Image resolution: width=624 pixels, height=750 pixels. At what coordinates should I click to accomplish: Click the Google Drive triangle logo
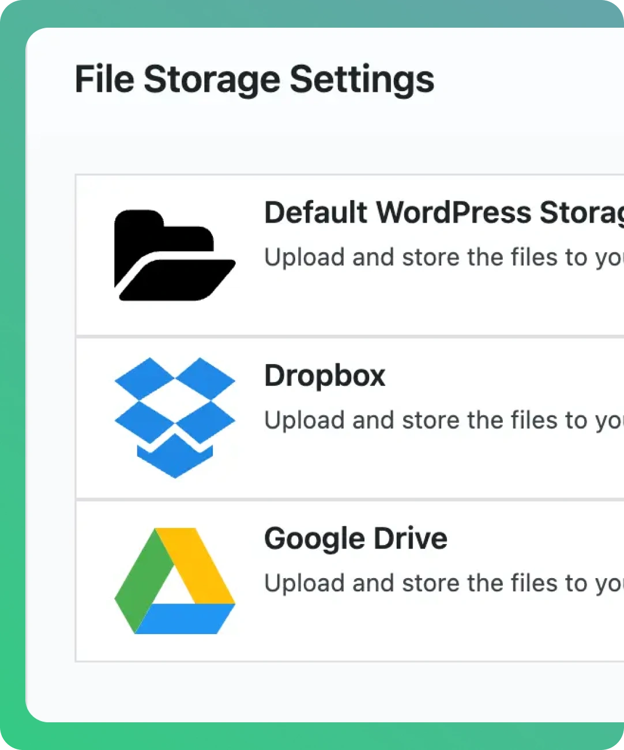[175, 581]
